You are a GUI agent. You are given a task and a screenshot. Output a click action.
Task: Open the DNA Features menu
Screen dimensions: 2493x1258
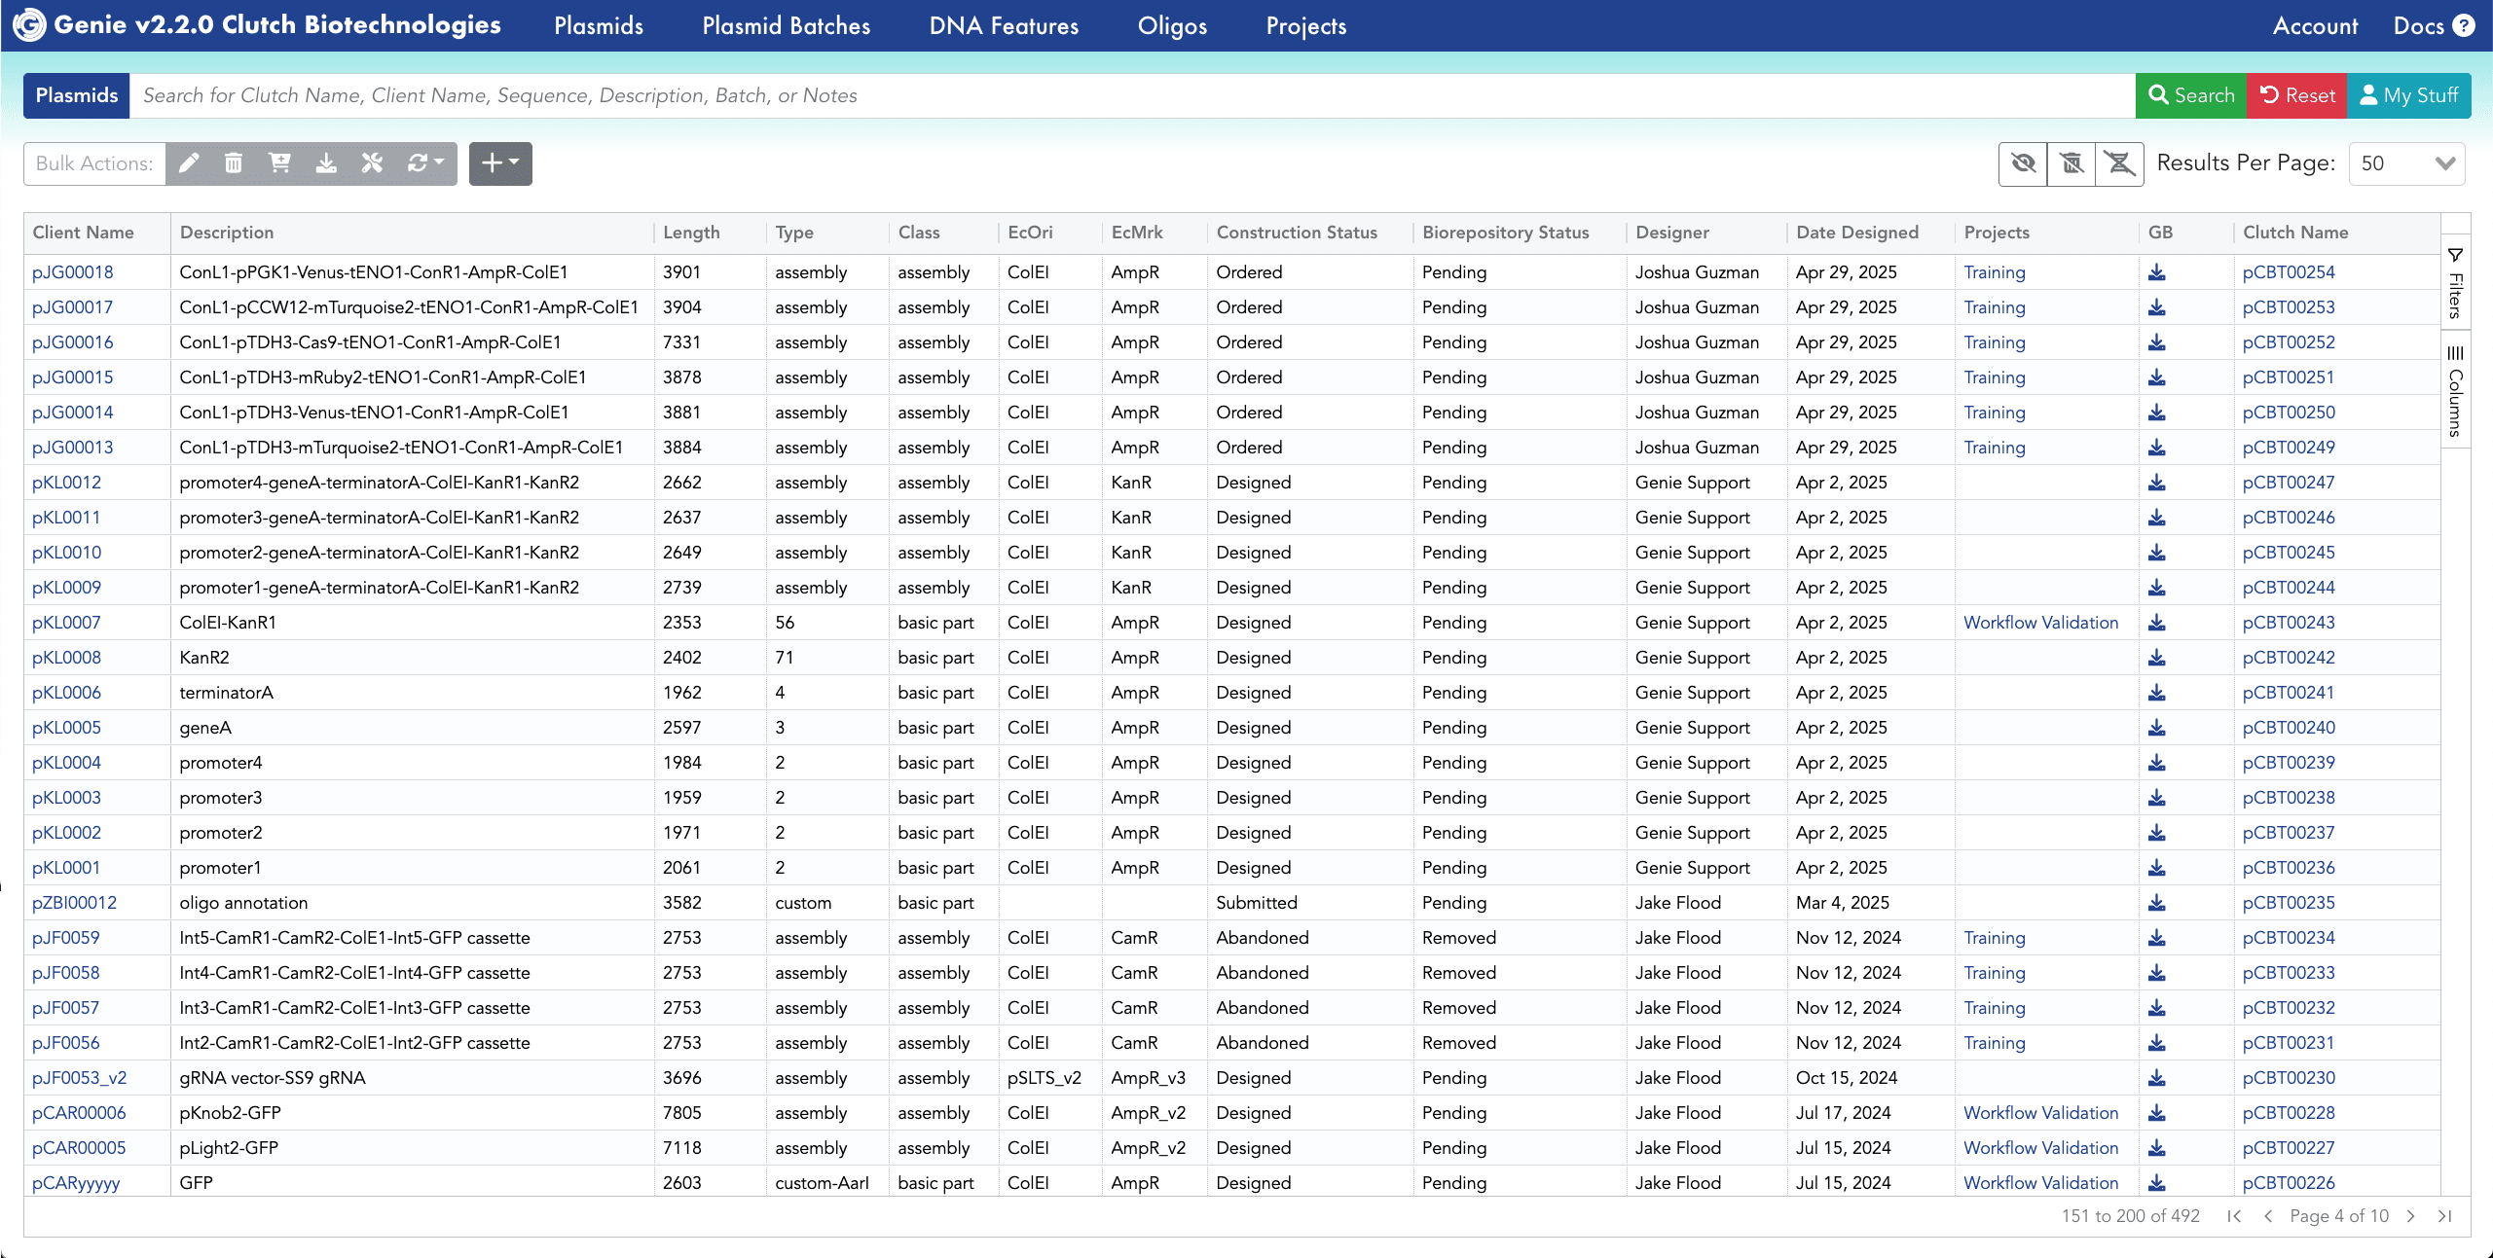point(1004,26)
